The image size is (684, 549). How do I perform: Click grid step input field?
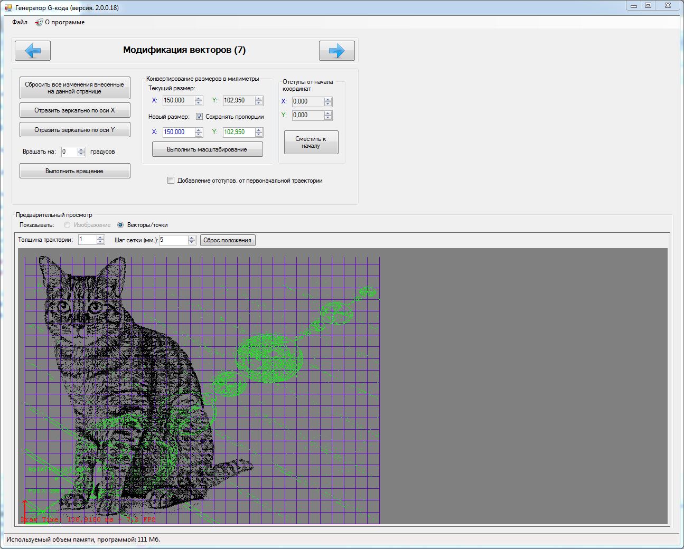click(173, 240)
